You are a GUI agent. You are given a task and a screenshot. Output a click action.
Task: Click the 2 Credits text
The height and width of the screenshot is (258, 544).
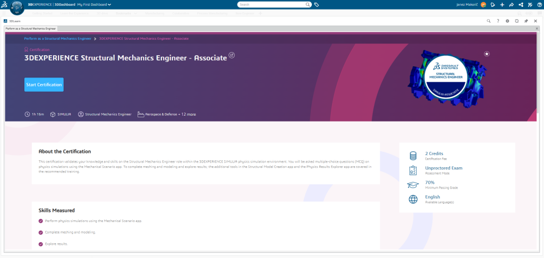tap(434, 153)
